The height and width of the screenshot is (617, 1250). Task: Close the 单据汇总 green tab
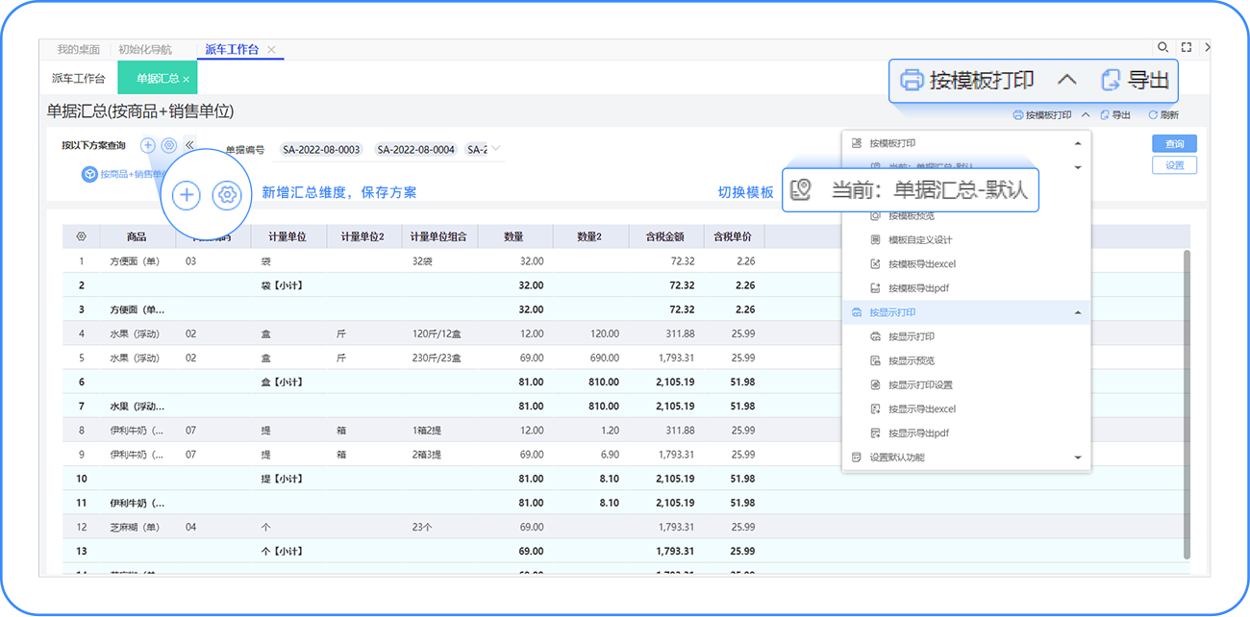click(x=187, y=80)
